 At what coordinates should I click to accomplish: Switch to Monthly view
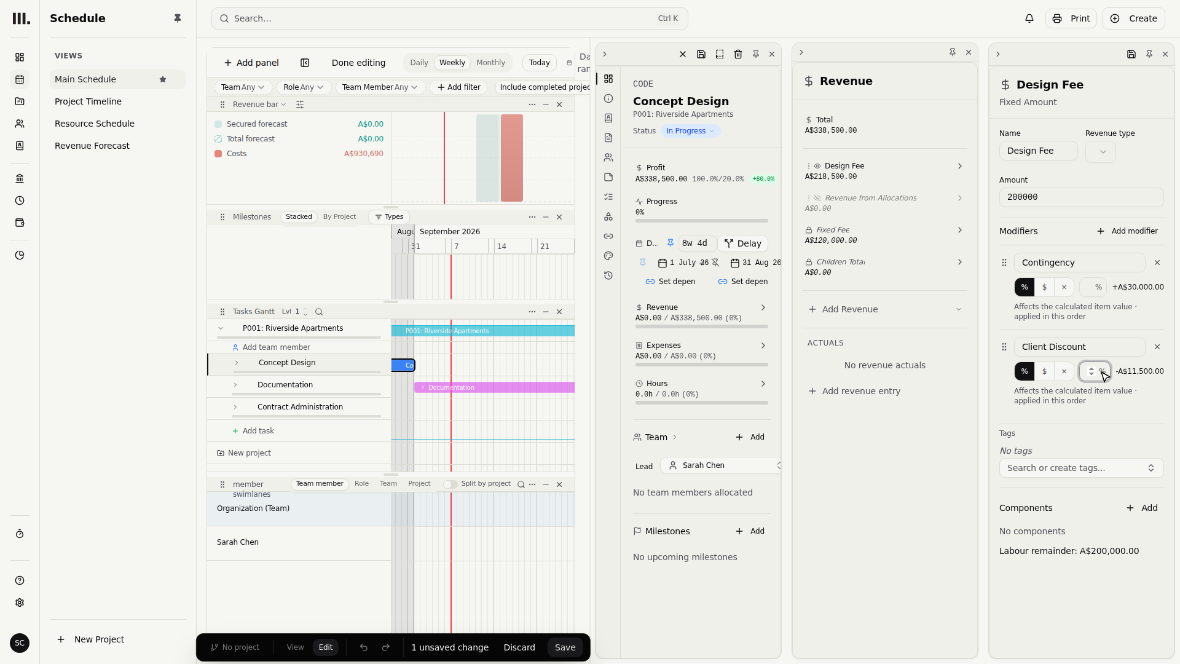490,63
